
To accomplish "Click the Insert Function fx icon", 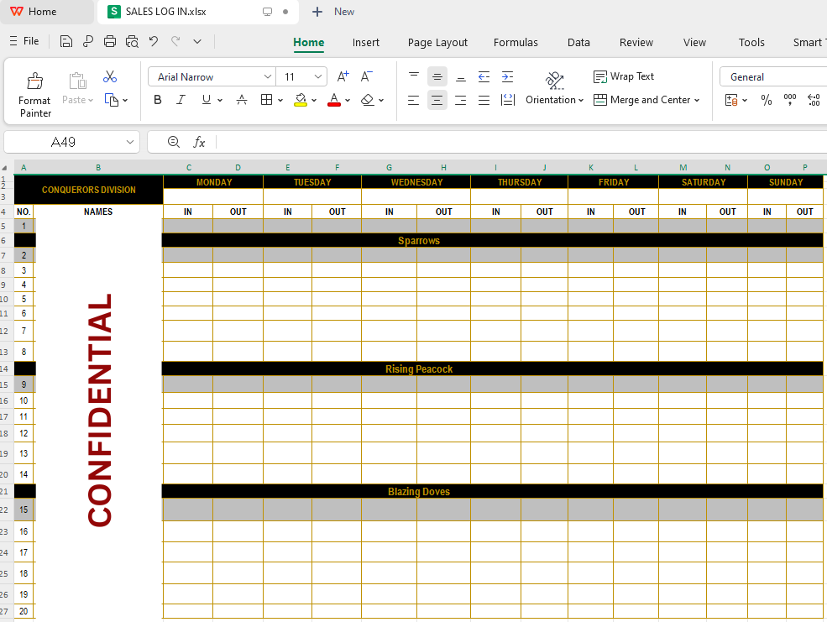I will (x=199, y=142).
